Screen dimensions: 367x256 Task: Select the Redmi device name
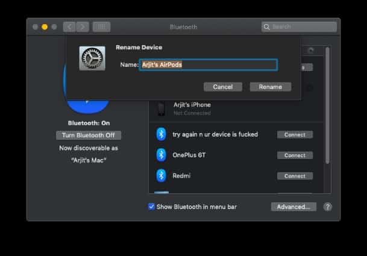[x=181, y=176]
